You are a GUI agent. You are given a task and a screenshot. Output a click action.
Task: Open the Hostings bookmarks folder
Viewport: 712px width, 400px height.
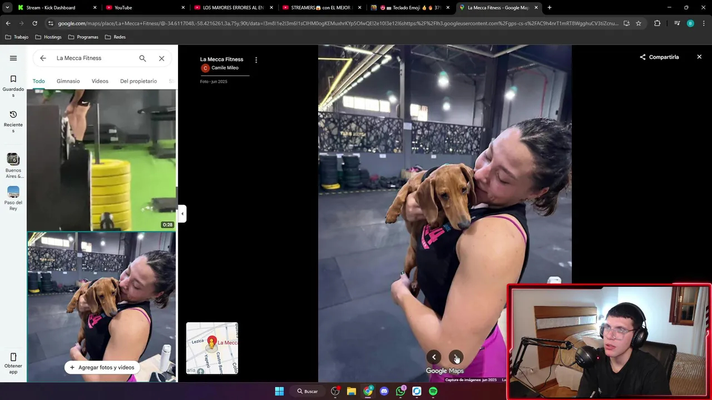48,37
